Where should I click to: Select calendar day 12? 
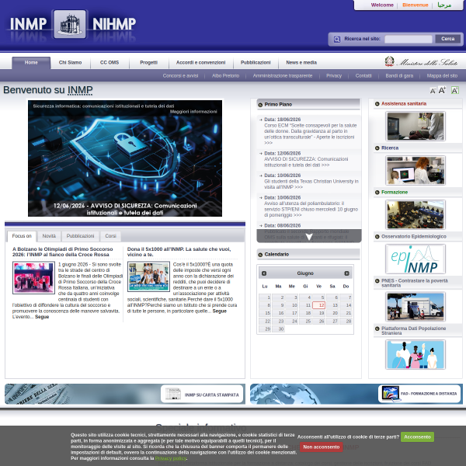coord(319,305)
